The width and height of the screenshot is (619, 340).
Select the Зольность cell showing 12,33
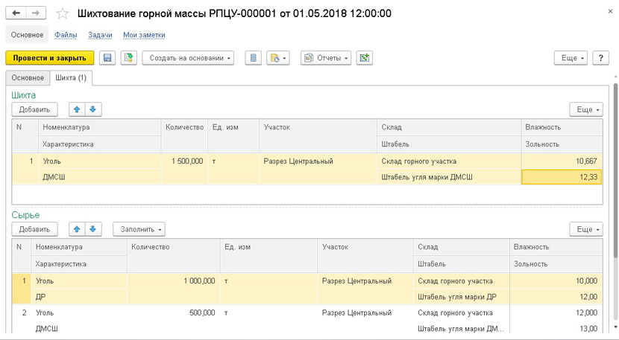coord(562,176)
